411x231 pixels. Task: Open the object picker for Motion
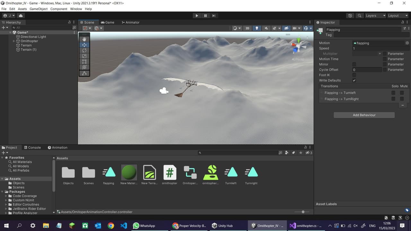coord(407,43)
